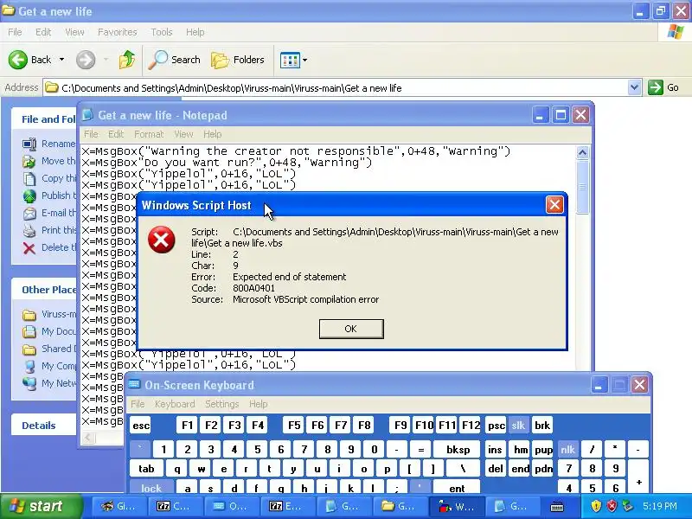Viewport: 692px width, 519px height.
Task: Open Explorer's File menu
Action: [x=15, y=32]
